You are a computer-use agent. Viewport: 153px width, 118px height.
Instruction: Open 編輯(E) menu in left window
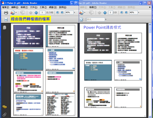pyautogui.click(x=15, y=7)
